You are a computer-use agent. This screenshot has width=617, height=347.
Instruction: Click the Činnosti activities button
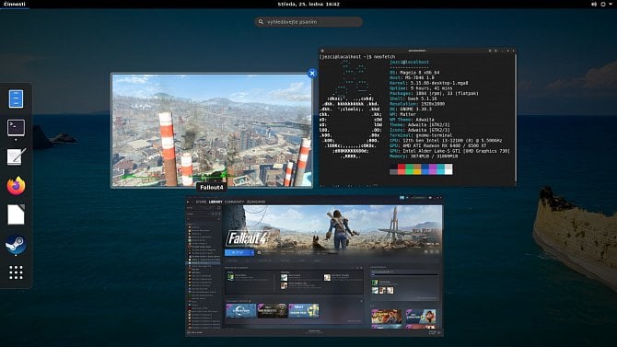pos(15,4)
